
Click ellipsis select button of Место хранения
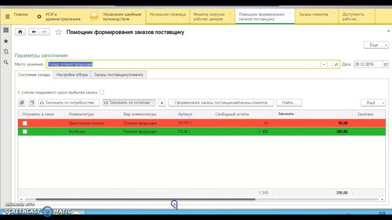[x=330, y=64]
